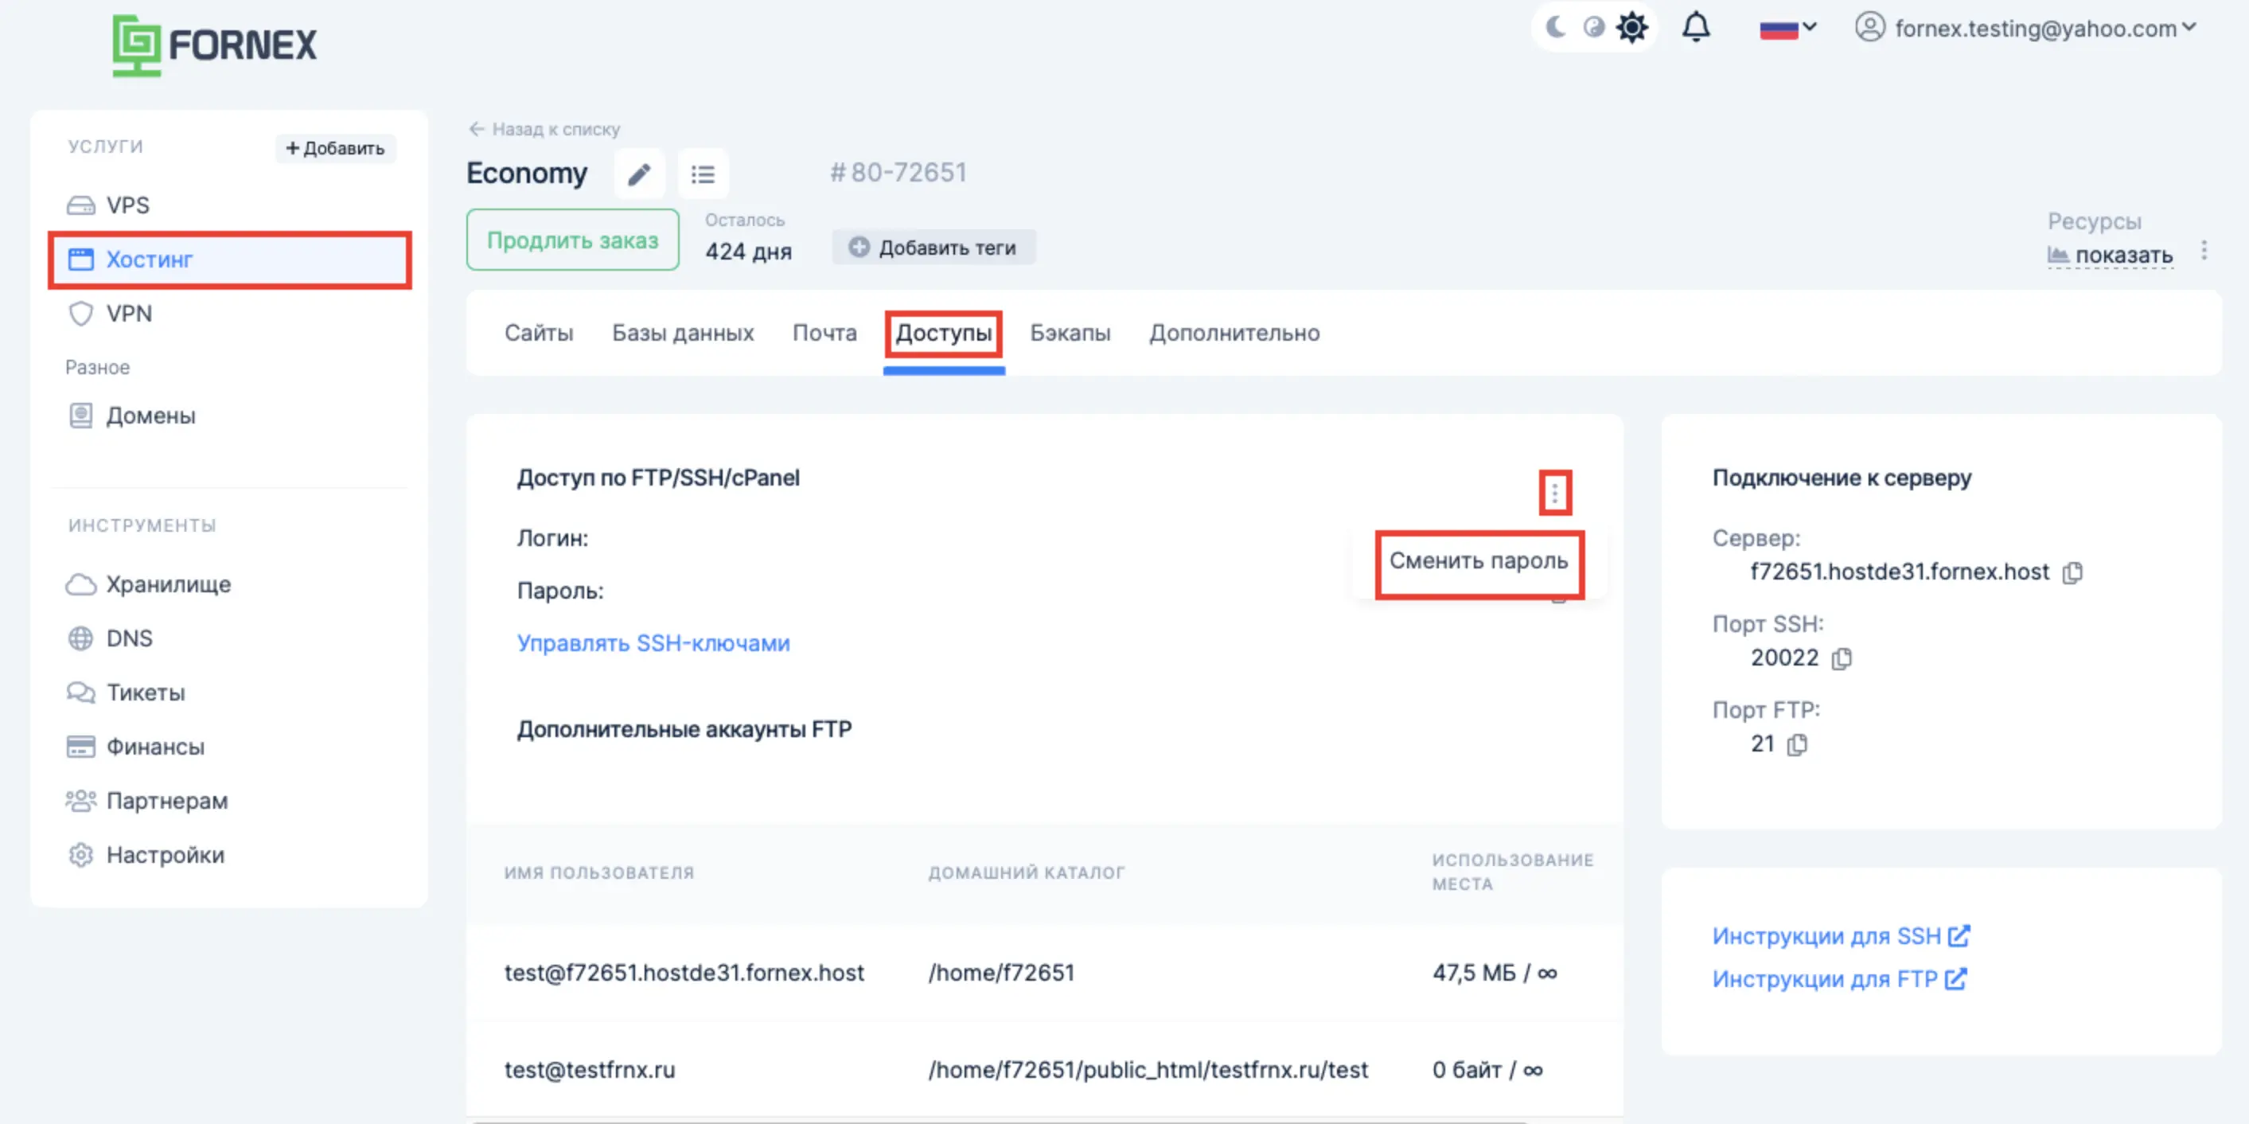Show resources via показать link
Screen dimensions: 2249x1124
(2111, 255)
